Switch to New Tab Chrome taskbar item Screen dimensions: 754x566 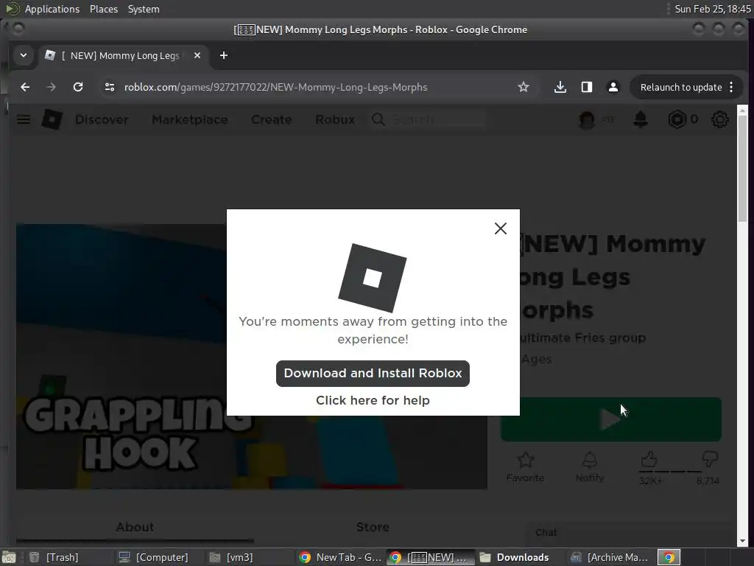pyautogui.click(x=340, y=557)
